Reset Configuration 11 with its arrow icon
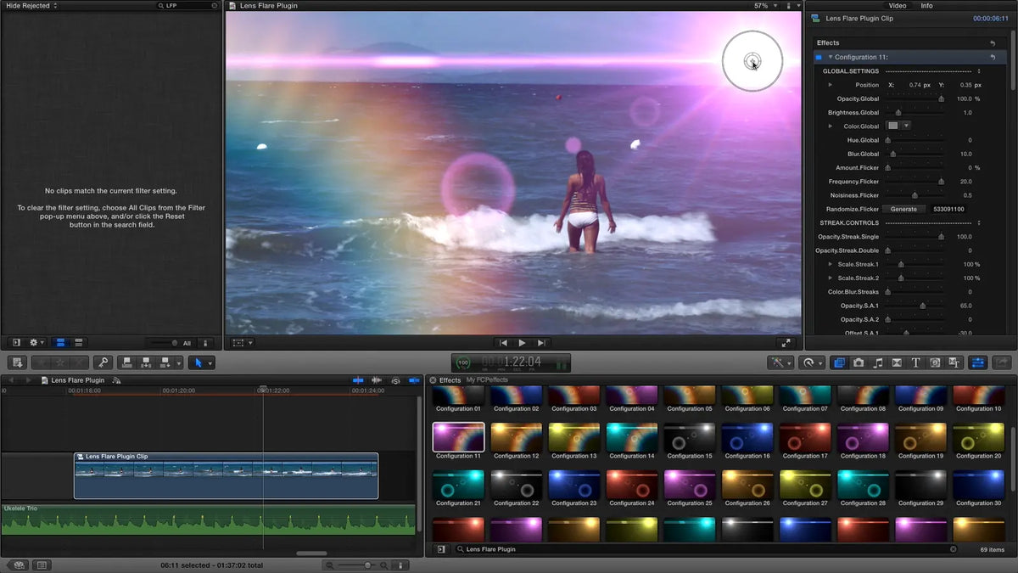The height and width of the screenshot is (573, 1018). click(992, 57)
